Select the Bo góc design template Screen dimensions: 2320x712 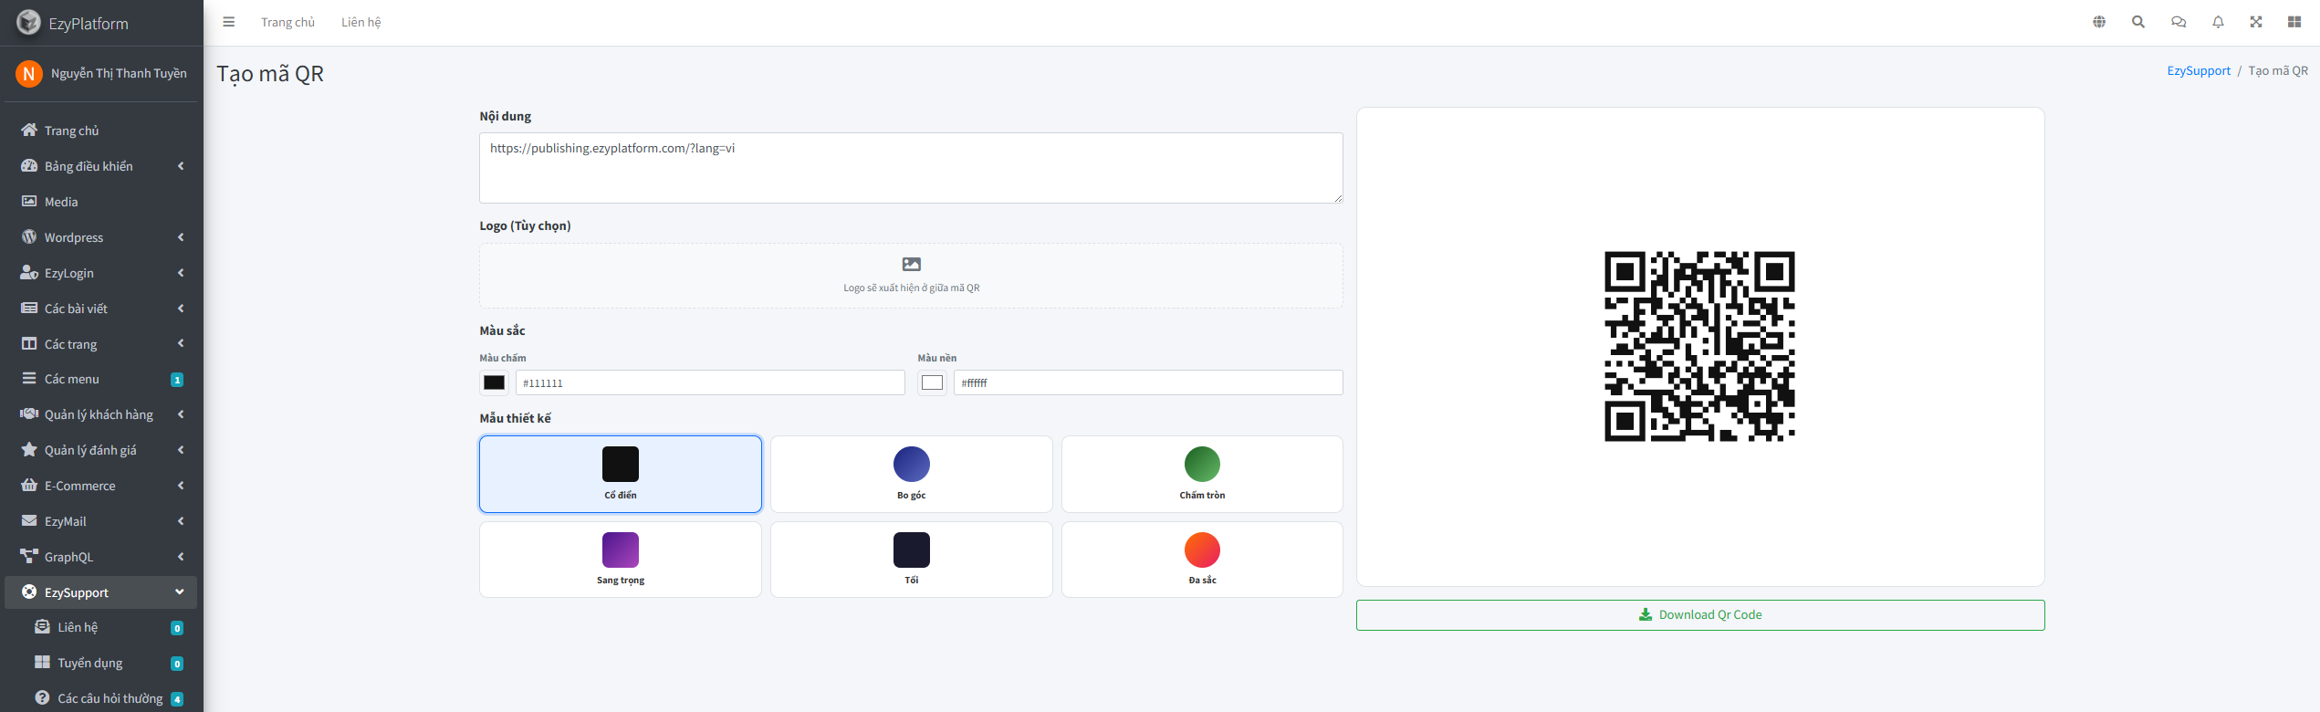point(911,474)
